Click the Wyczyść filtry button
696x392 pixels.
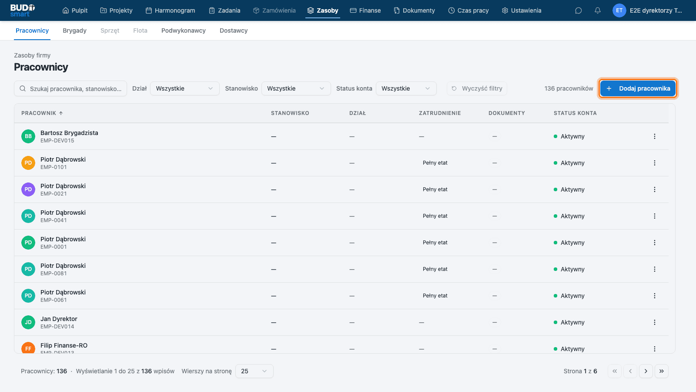coord(477,88)
